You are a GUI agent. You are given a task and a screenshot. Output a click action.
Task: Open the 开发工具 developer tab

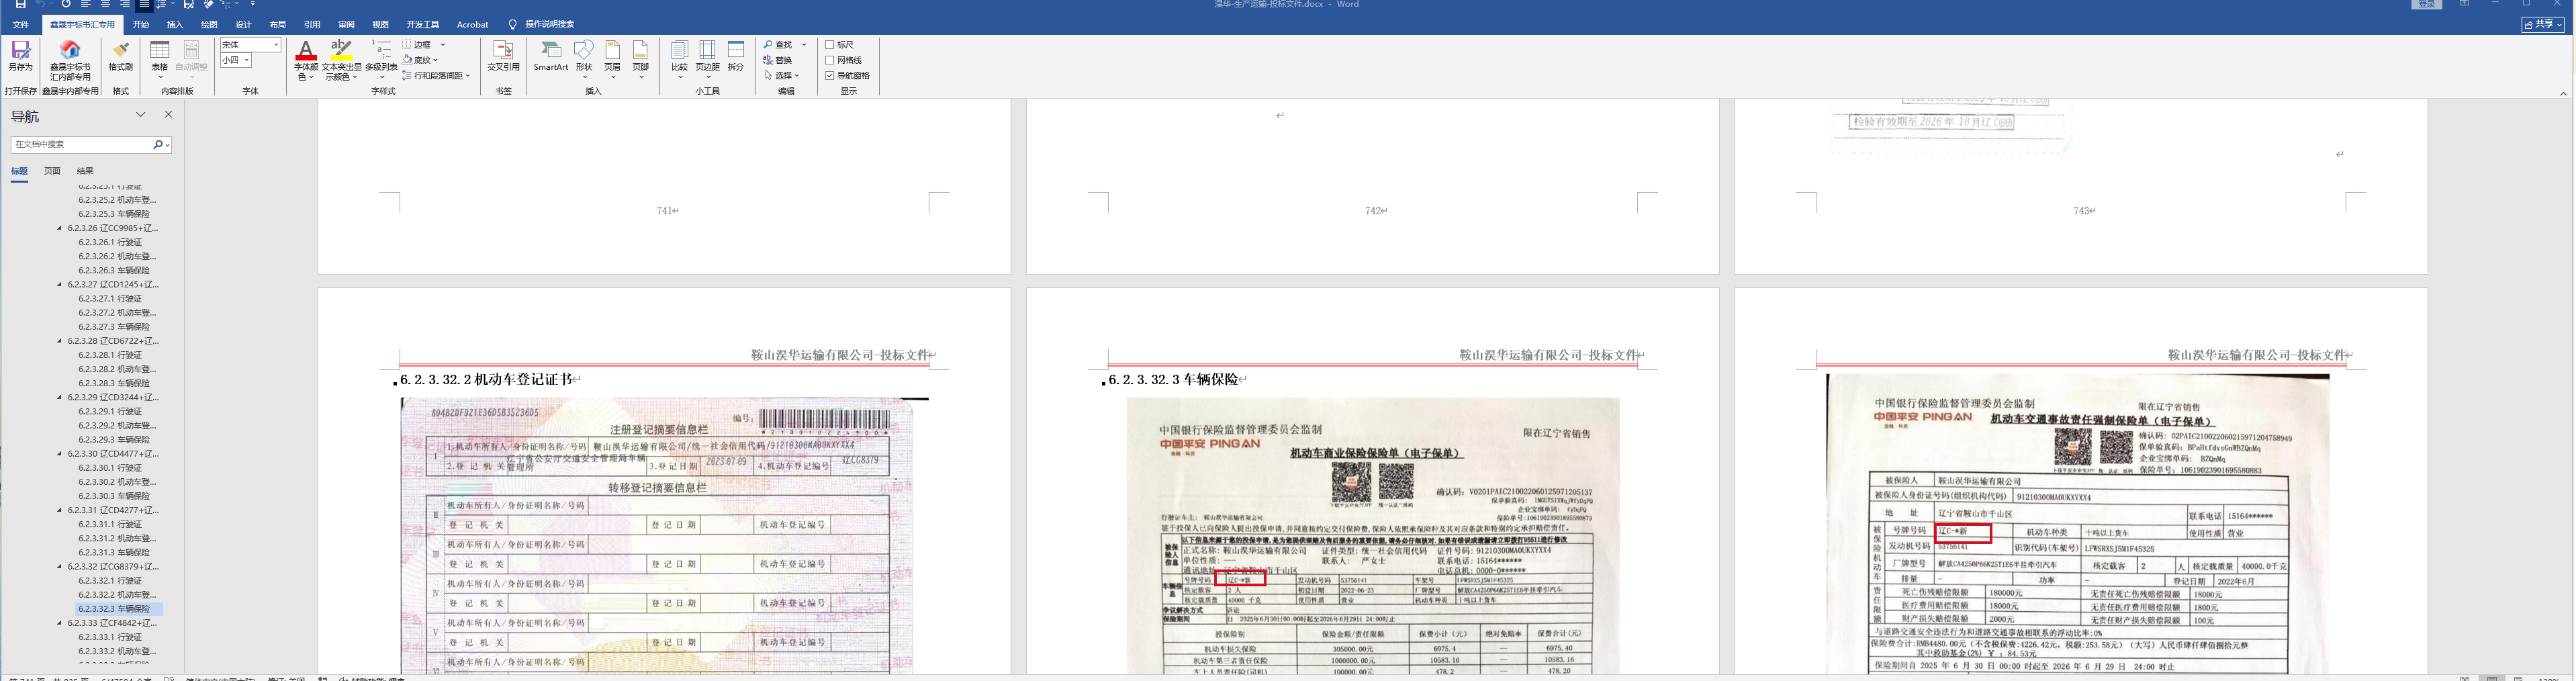[423, 24]
